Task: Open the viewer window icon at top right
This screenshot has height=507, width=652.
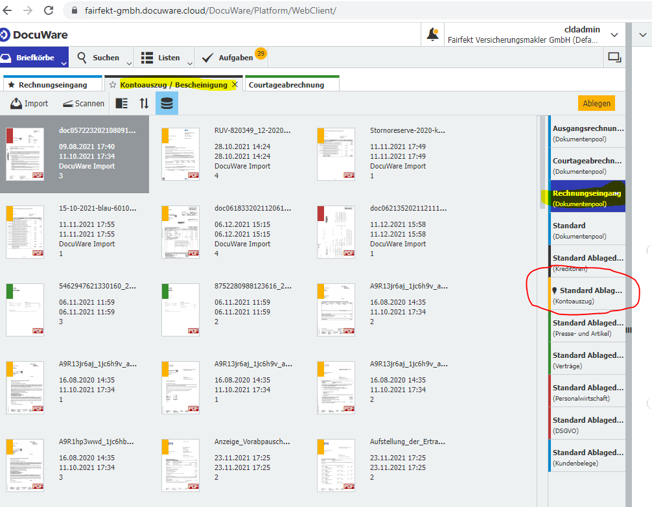Action: pyautogui.click(x=614, y=58)
